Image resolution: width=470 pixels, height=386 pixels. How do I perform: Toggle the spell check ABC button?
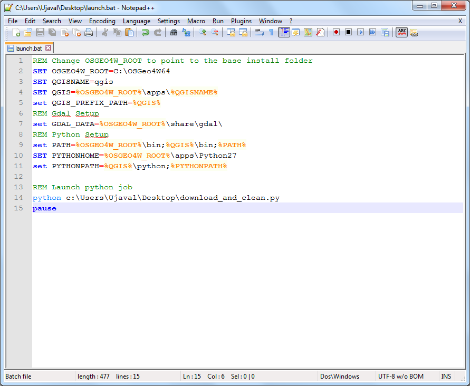[402, 32]
